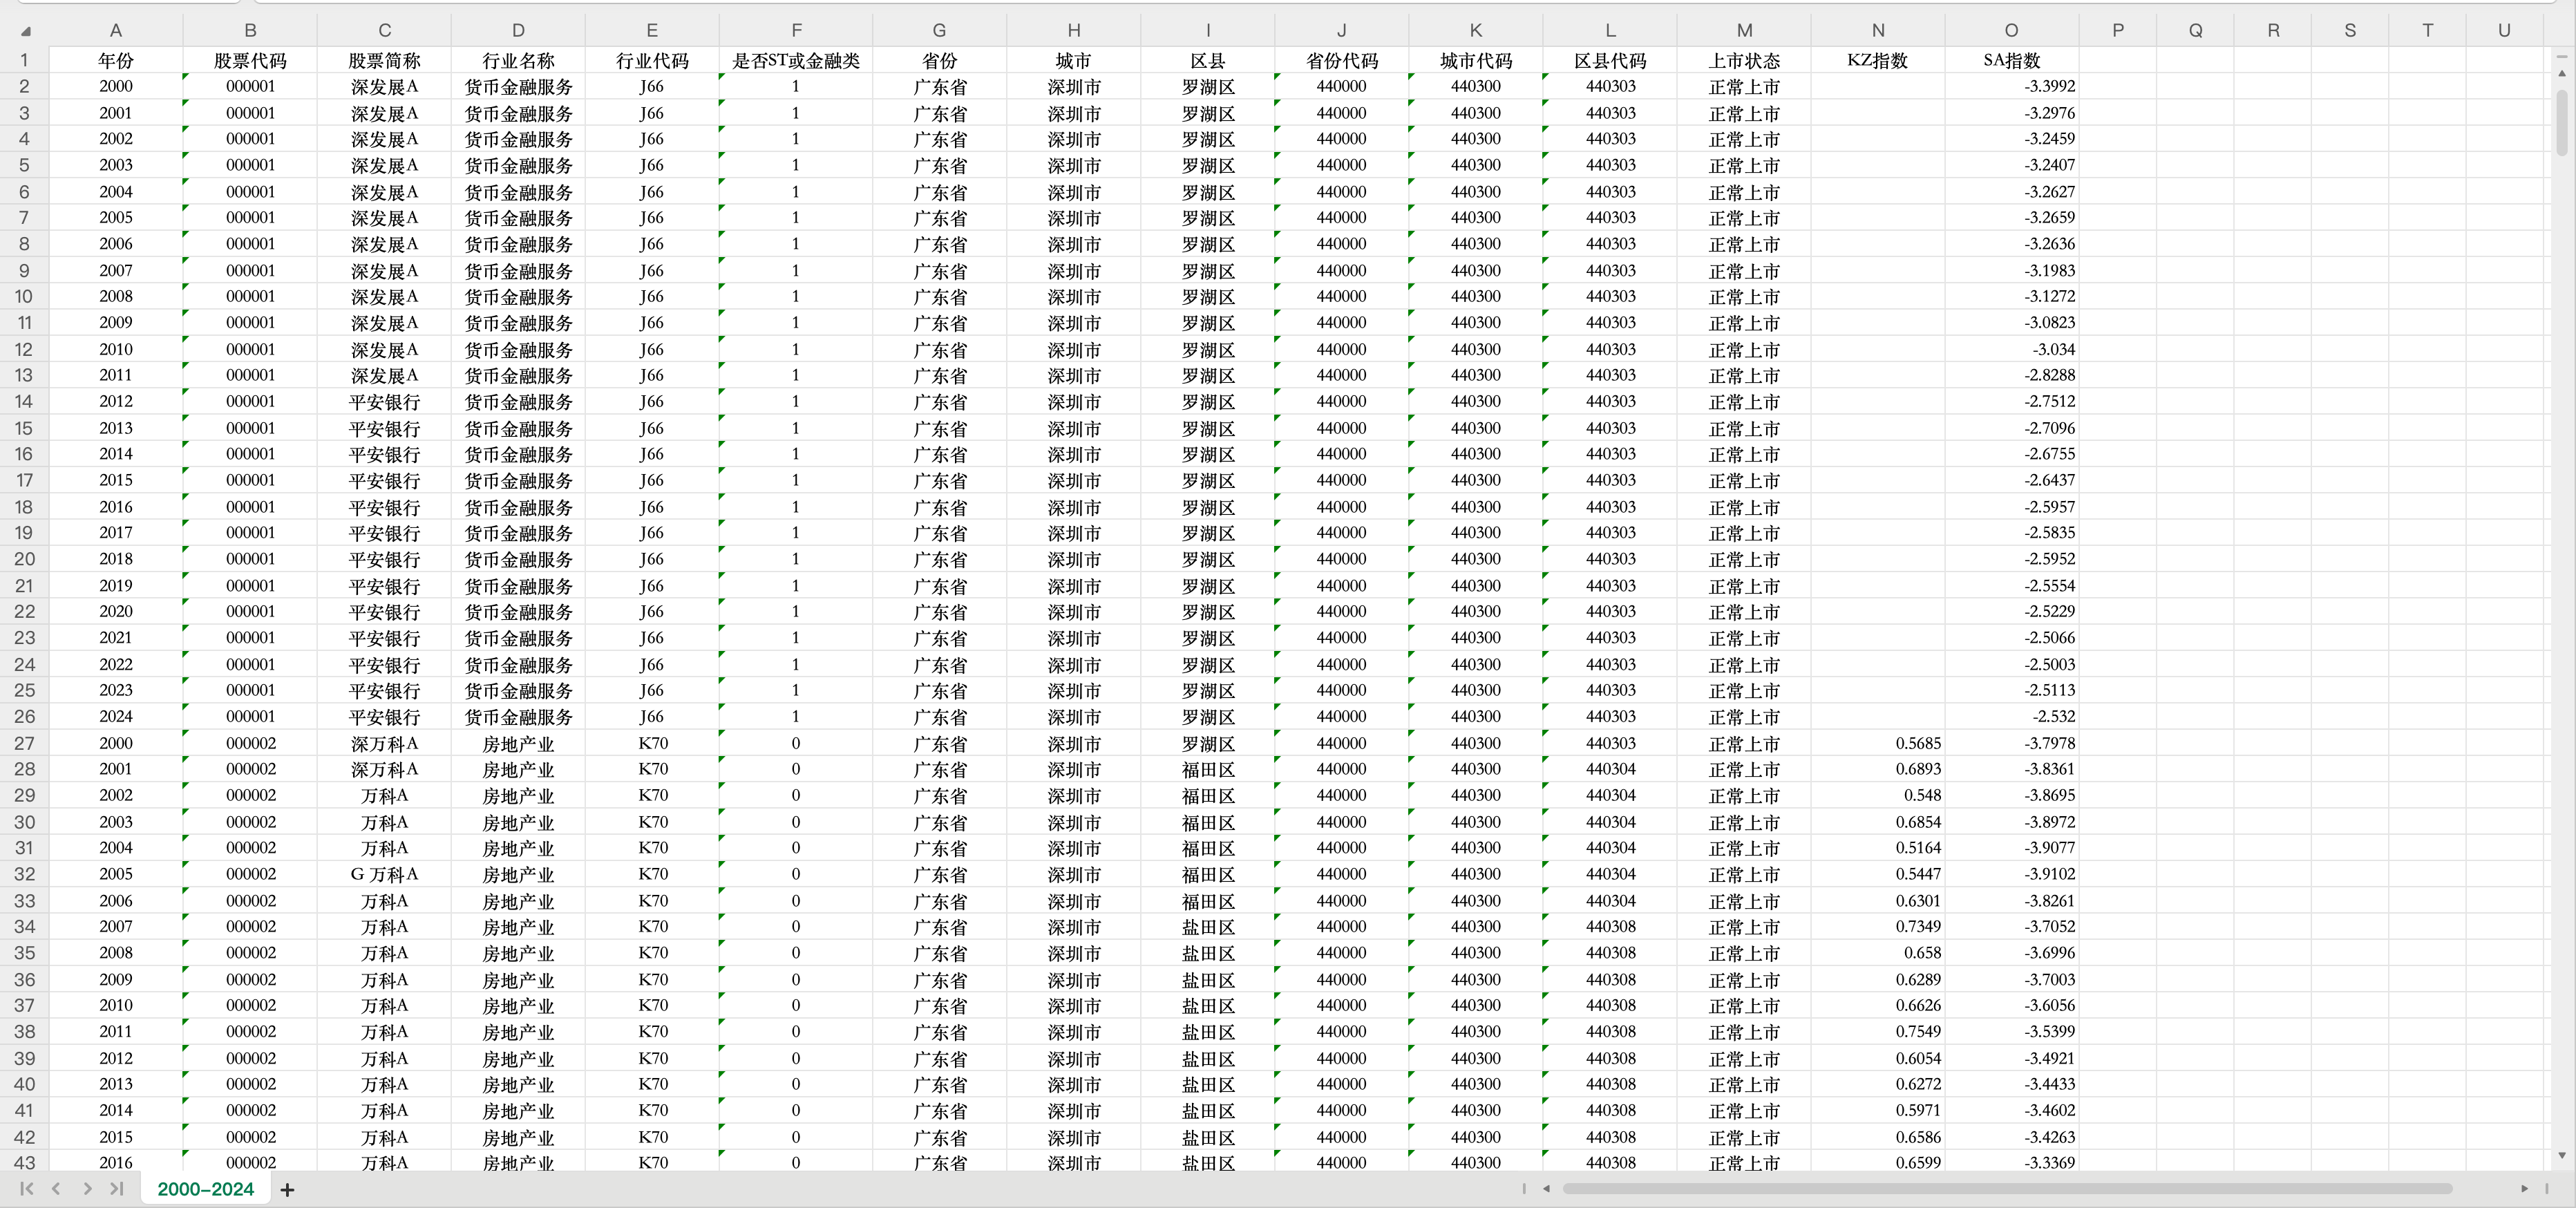
Task: Click vertical scrollbar up arrow
Action: click(2562, 73)
